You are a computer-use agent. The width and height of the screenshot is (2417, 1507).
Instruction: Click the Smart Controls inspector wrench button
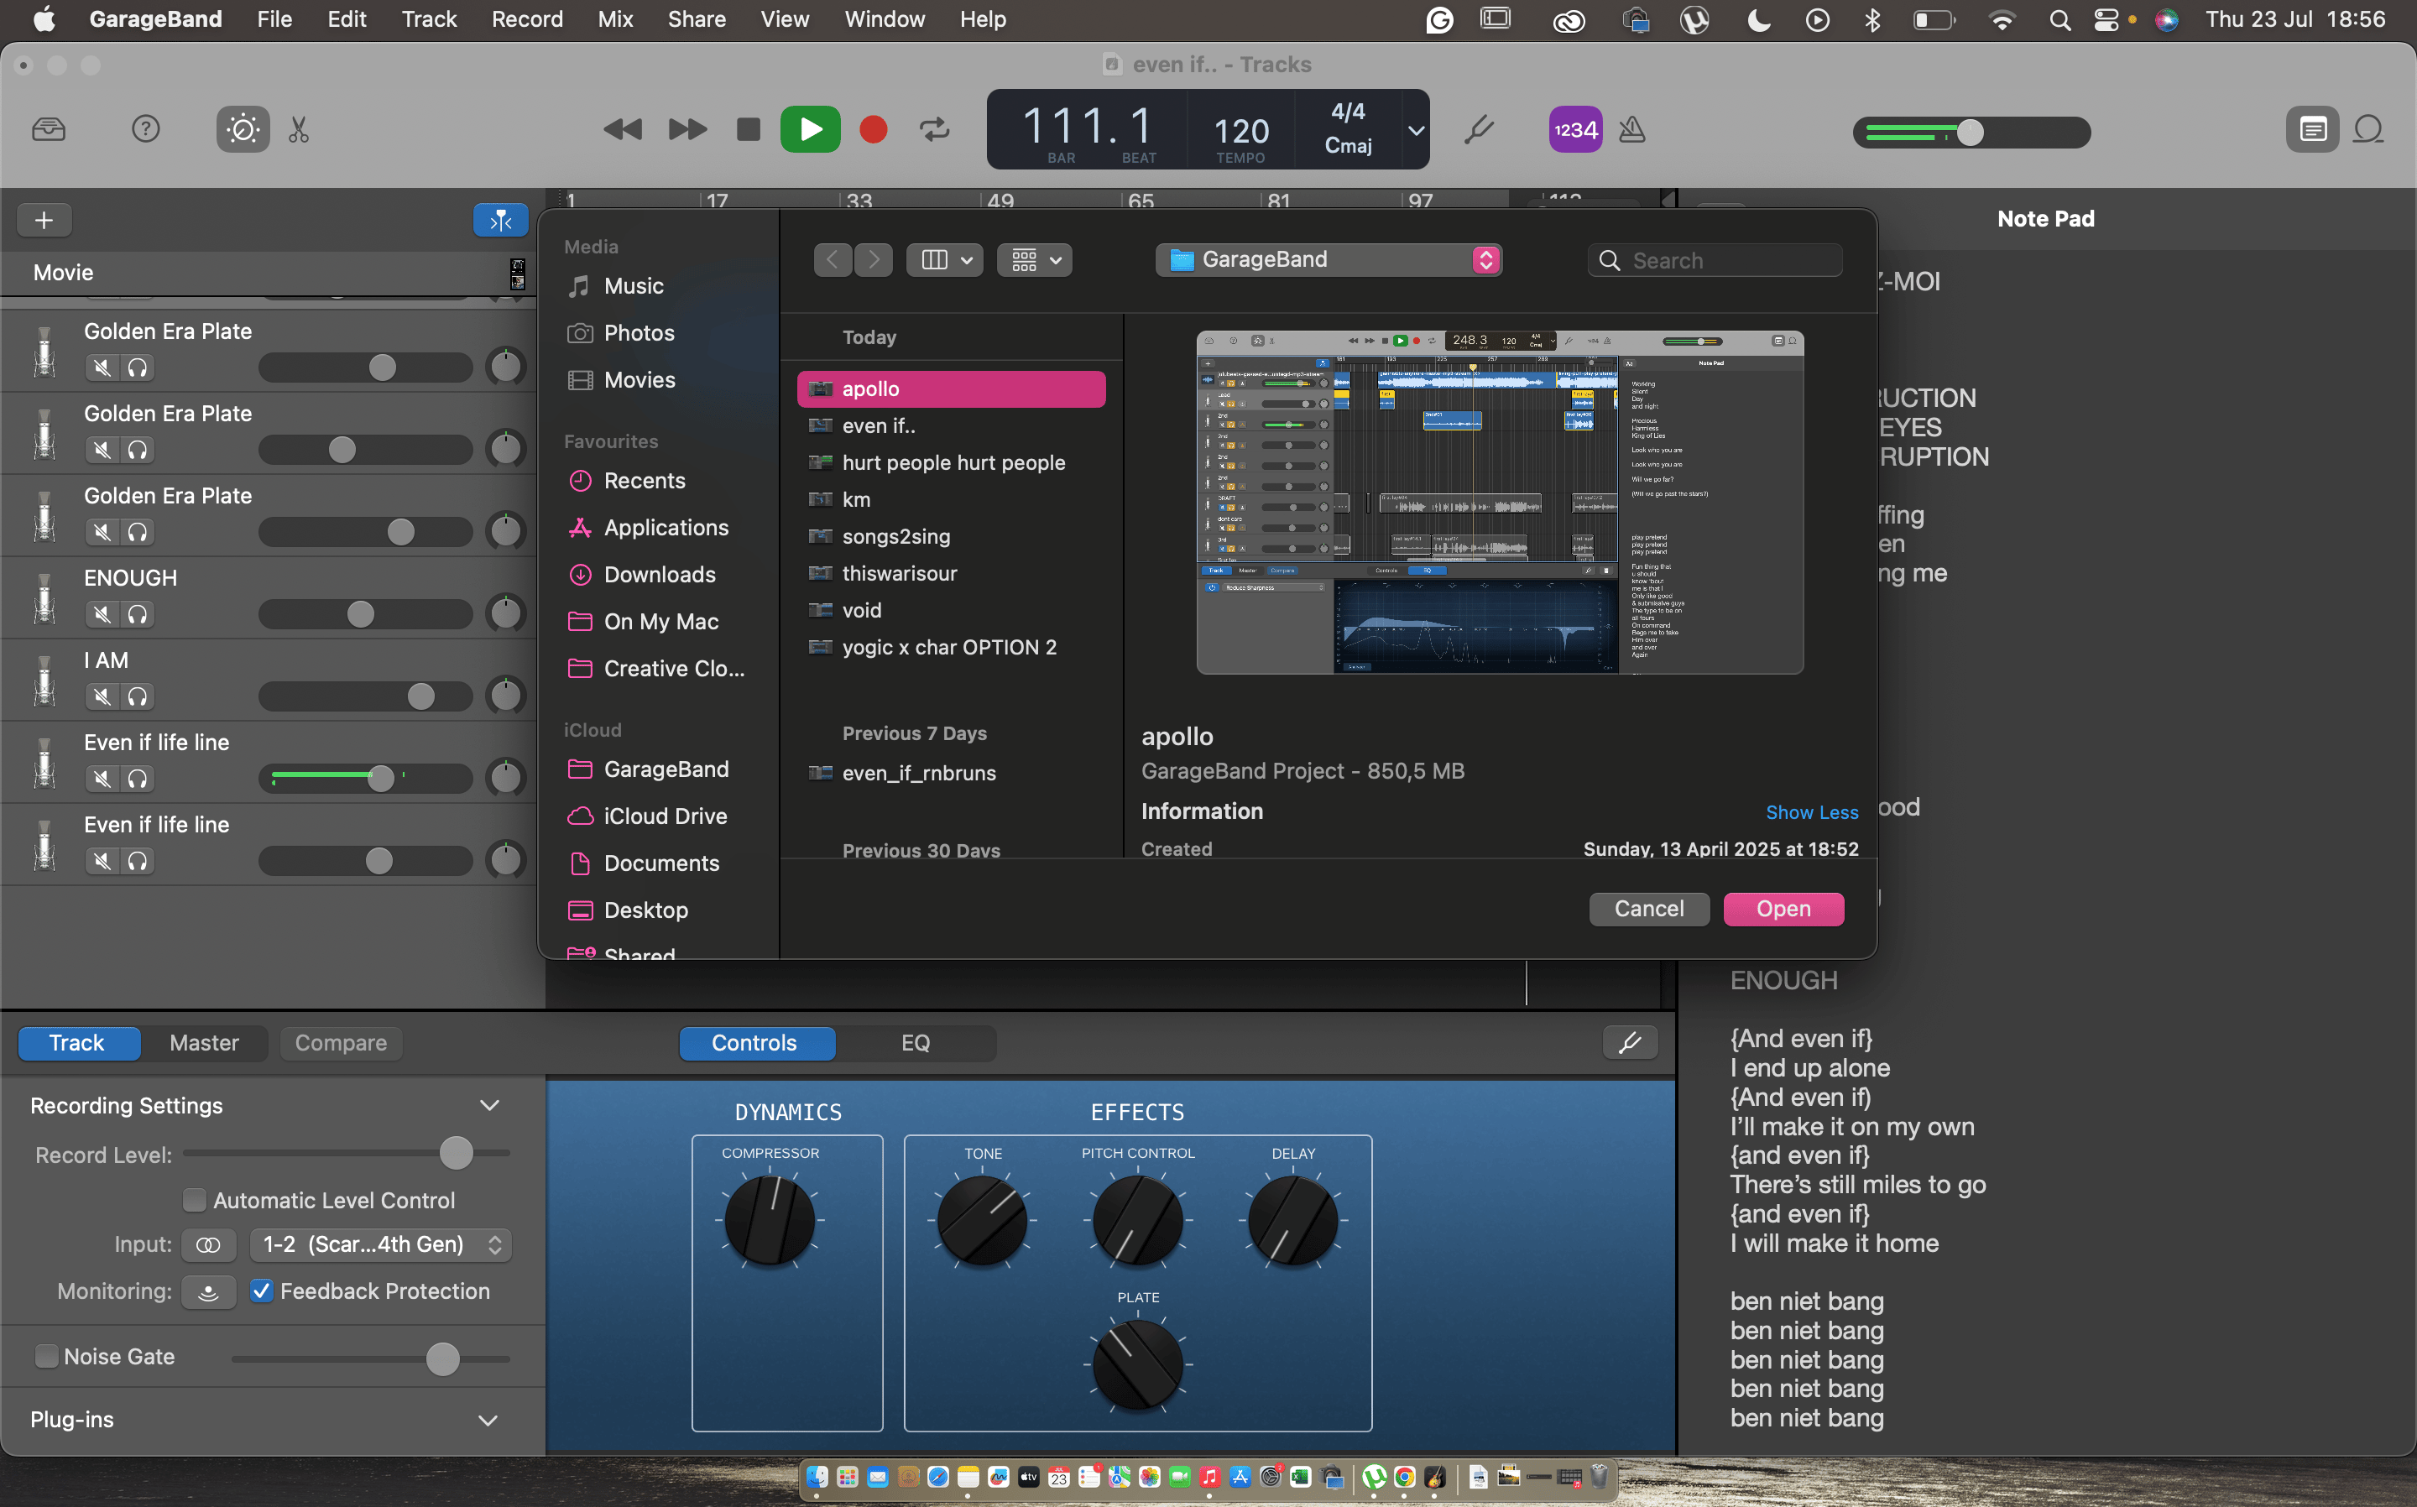tap(1630, 1042)
